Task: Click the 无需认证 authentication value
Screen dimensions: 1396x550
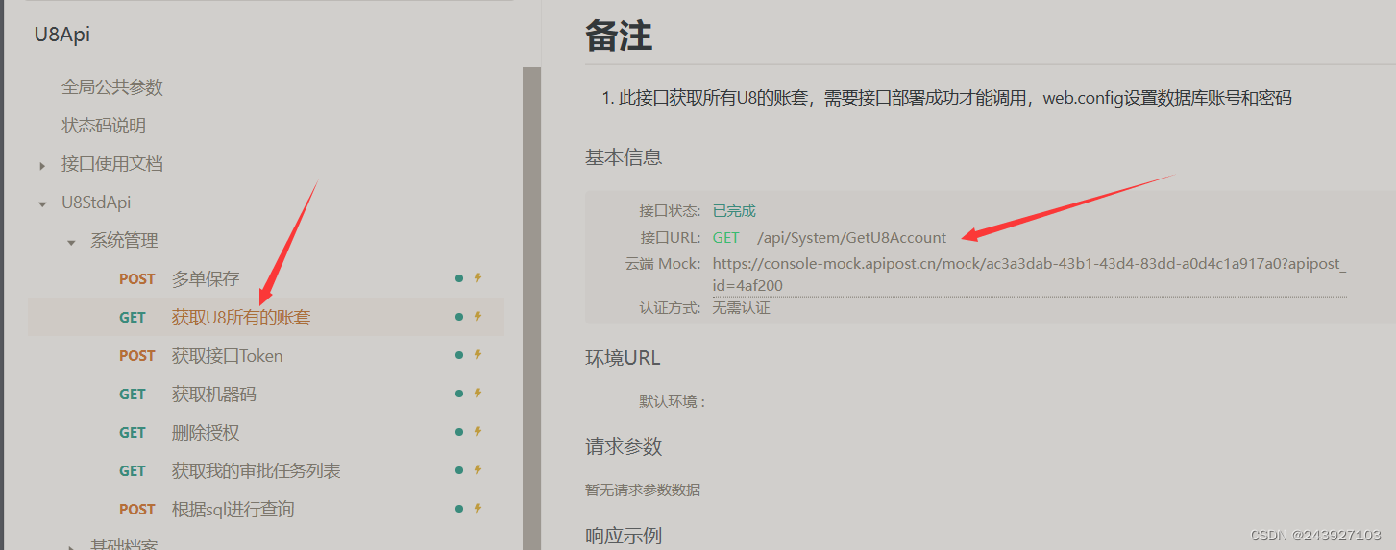Action: [741, 308]
